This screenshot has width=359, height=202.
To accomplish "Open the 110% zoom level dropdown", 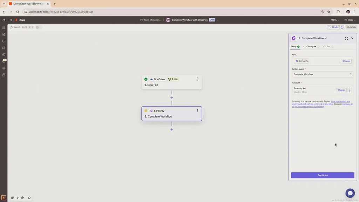I will point(334,20).
